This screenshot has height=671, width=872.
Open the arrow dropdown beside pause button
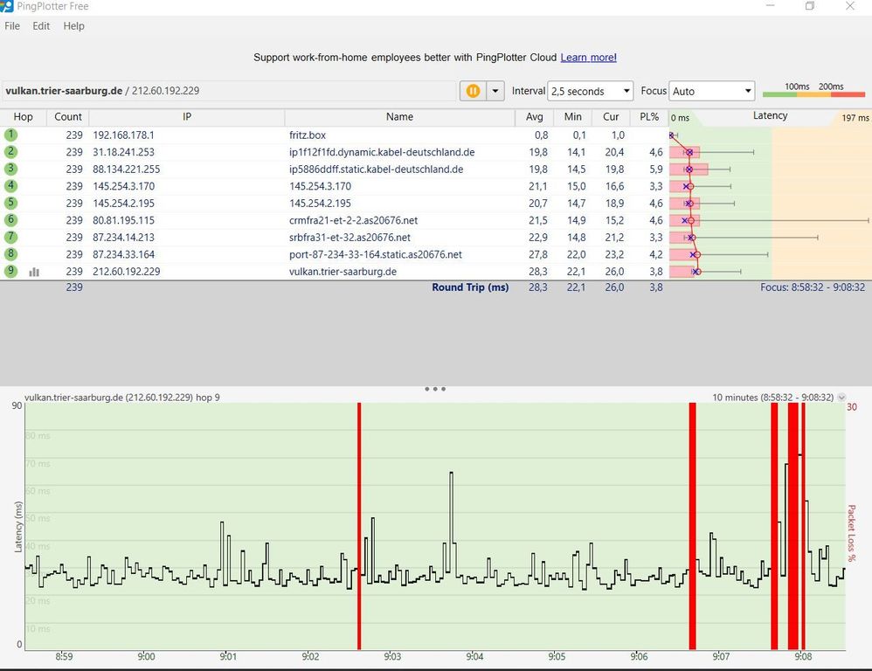click(x=496, y=91)
